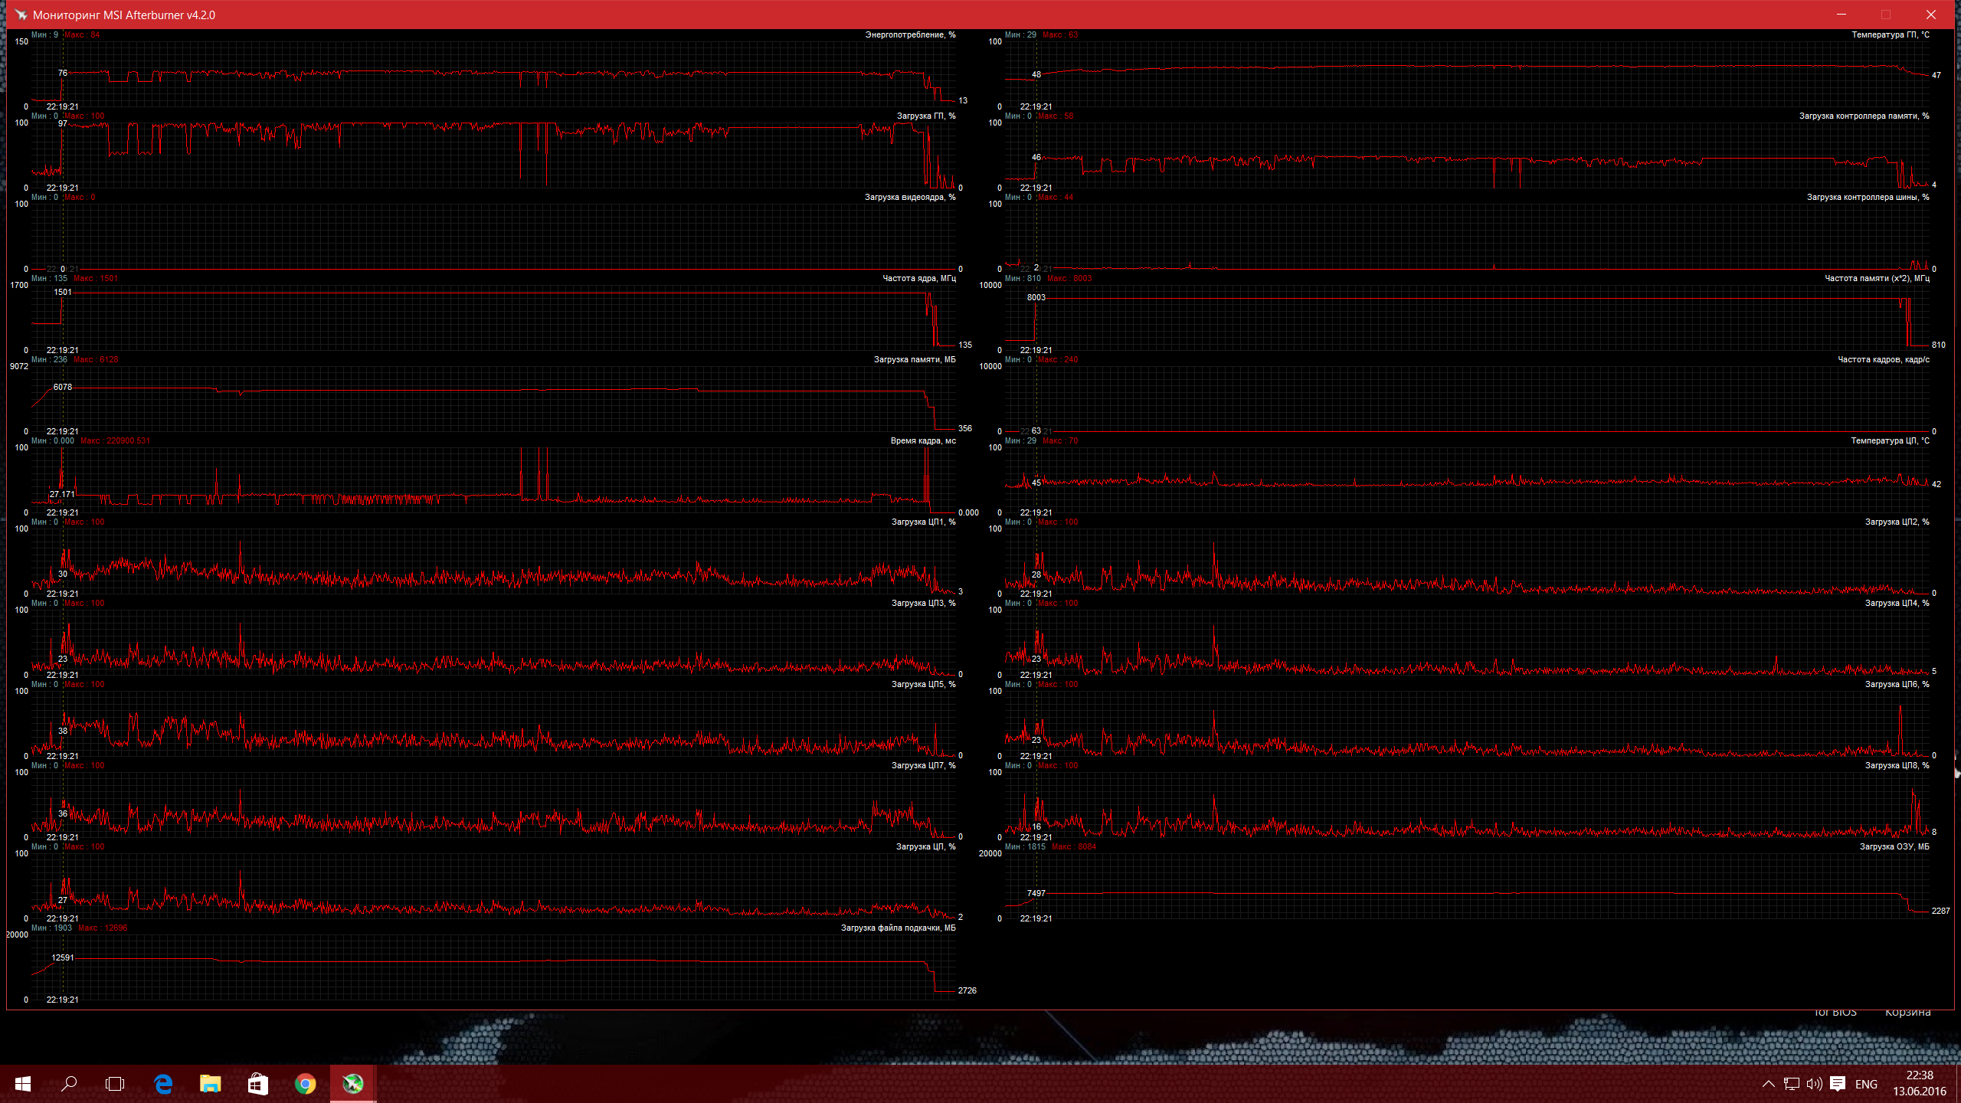1961x1103 pixels.
Task: Open Windows Store from taskbar
Action: tap(258, 1084)
